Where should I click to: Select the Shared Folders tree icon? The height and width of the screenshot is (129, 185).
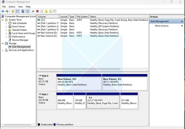pyautogui.click(x=10, y=30)
